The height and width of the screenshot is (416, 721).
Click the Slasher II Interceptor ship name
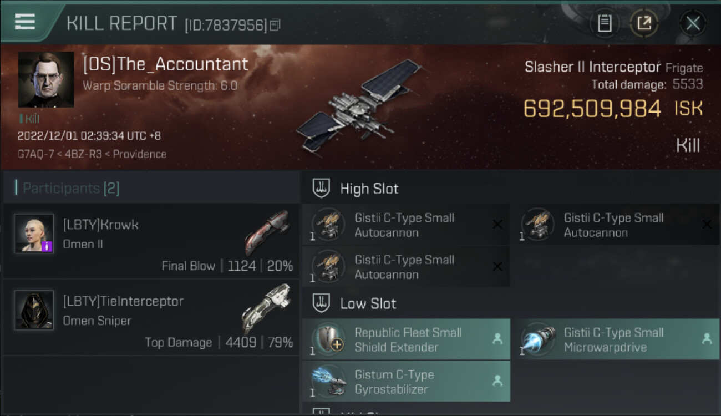tap(592, 68)
